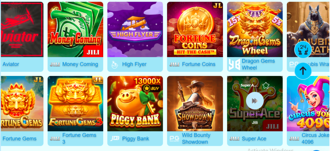Open the Aviator game thumbnail

pos(22,29)
